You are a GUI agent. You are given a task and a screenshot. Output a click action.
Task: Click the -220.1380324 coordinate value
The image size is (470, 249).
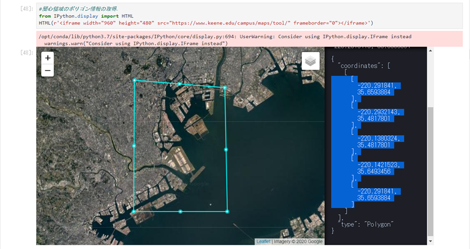click(378, 138)
